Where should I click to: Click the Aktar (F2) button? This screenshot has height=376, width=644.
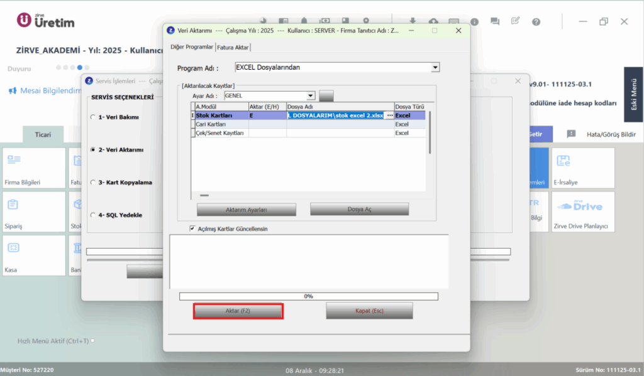tap(238, 311)
